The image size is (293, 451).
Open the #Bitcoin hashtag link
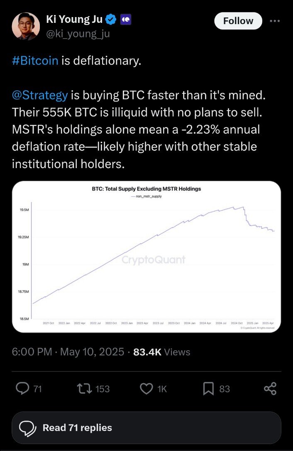[35, 61]
